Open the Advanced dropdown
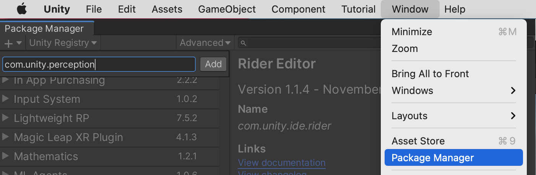This screenshot has width=536, height=175. (205, 43)
